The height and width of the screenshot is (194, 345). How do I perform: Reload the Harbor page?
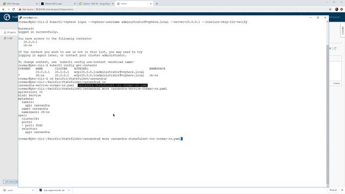(x=13, y=9)
